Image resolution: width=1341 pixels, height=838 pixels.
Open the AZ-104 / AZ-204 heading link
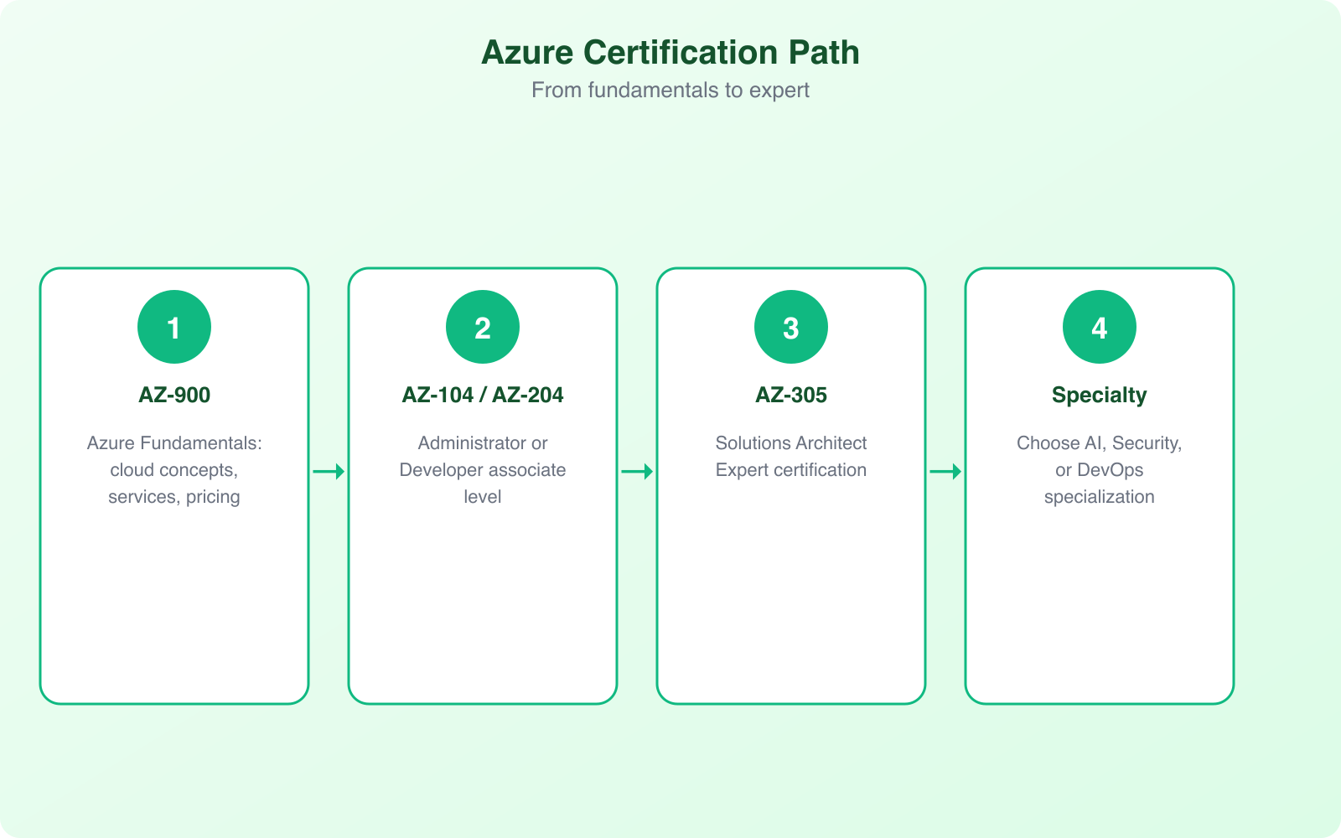tap(482, 395)
